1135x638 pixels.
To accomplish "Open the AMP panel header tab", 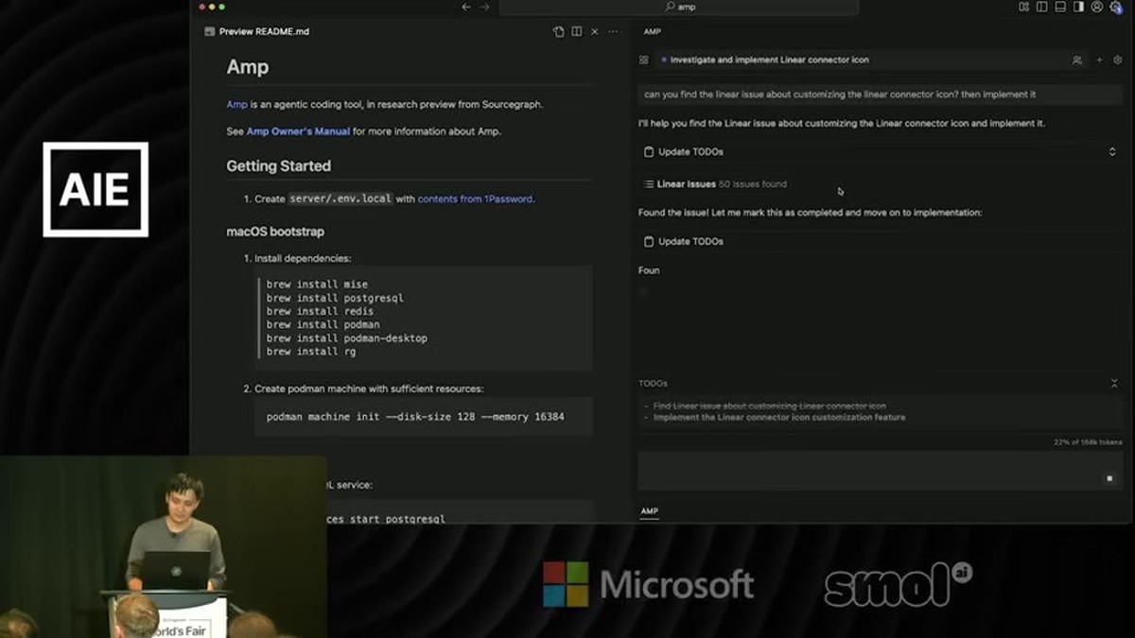I will pos(653,31).
